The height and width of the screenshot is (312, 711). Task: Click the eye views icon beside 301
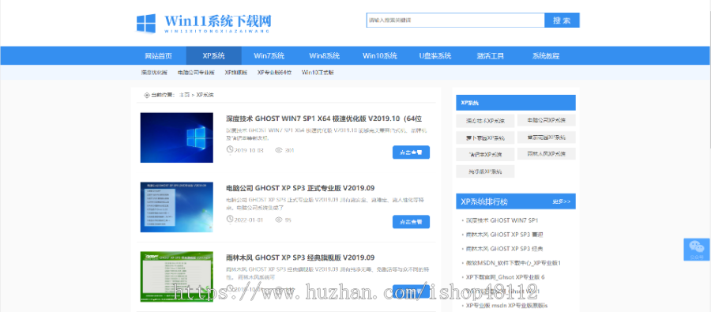pos(278,150)
